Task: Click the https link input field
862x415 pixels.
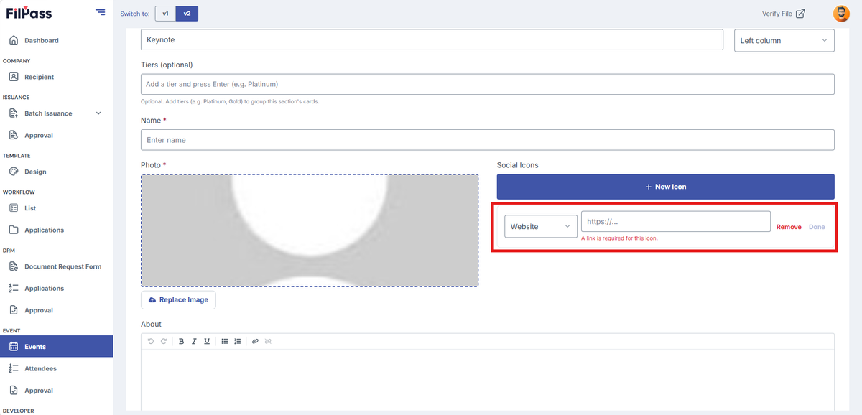Action: pyautogui.click(x=676, y=221)
